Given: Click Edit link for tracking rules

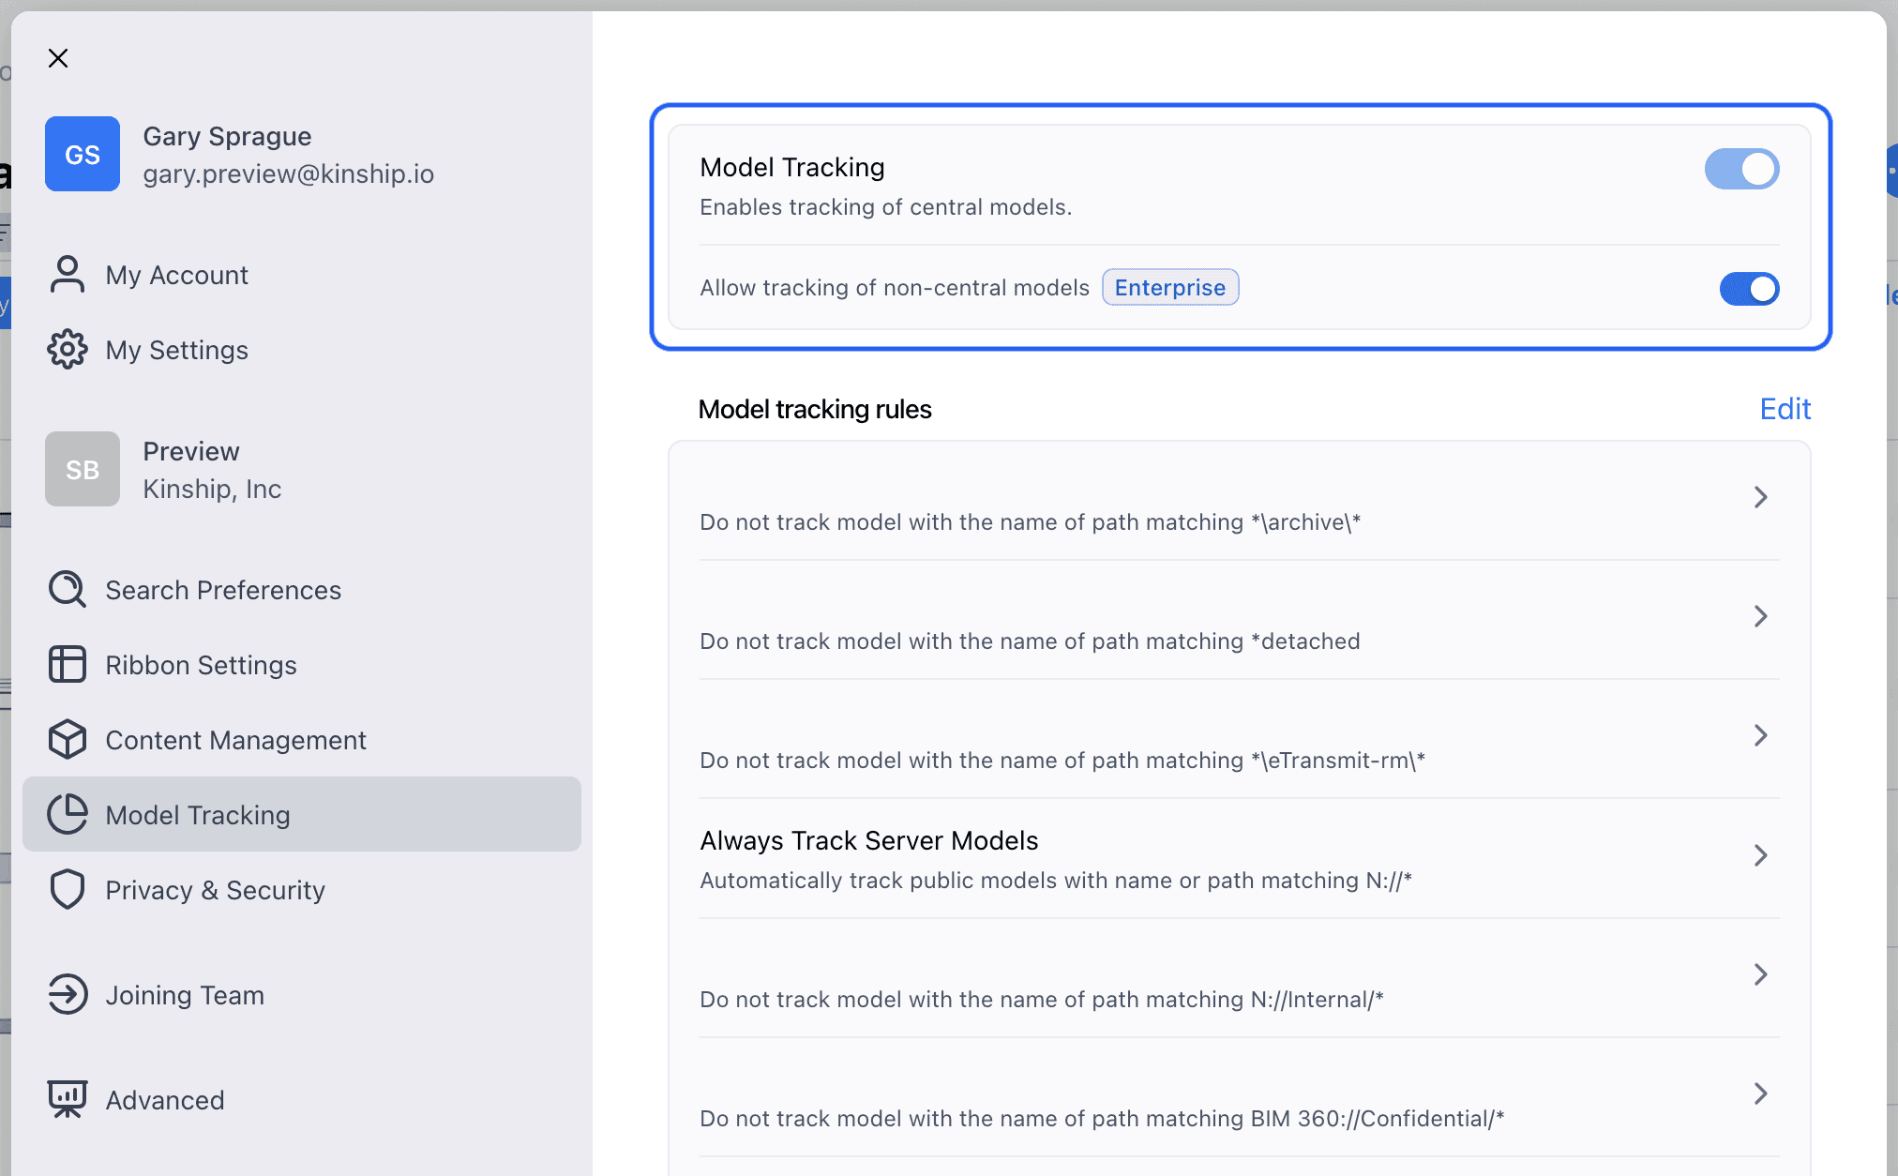Looking at the screenshot, I should pos(1785,409).
